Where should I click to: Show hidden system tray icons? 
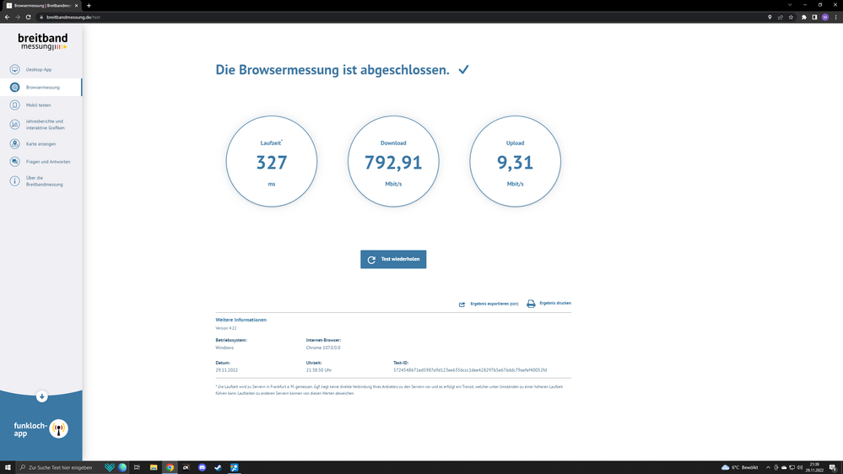(x=768, y=467)
